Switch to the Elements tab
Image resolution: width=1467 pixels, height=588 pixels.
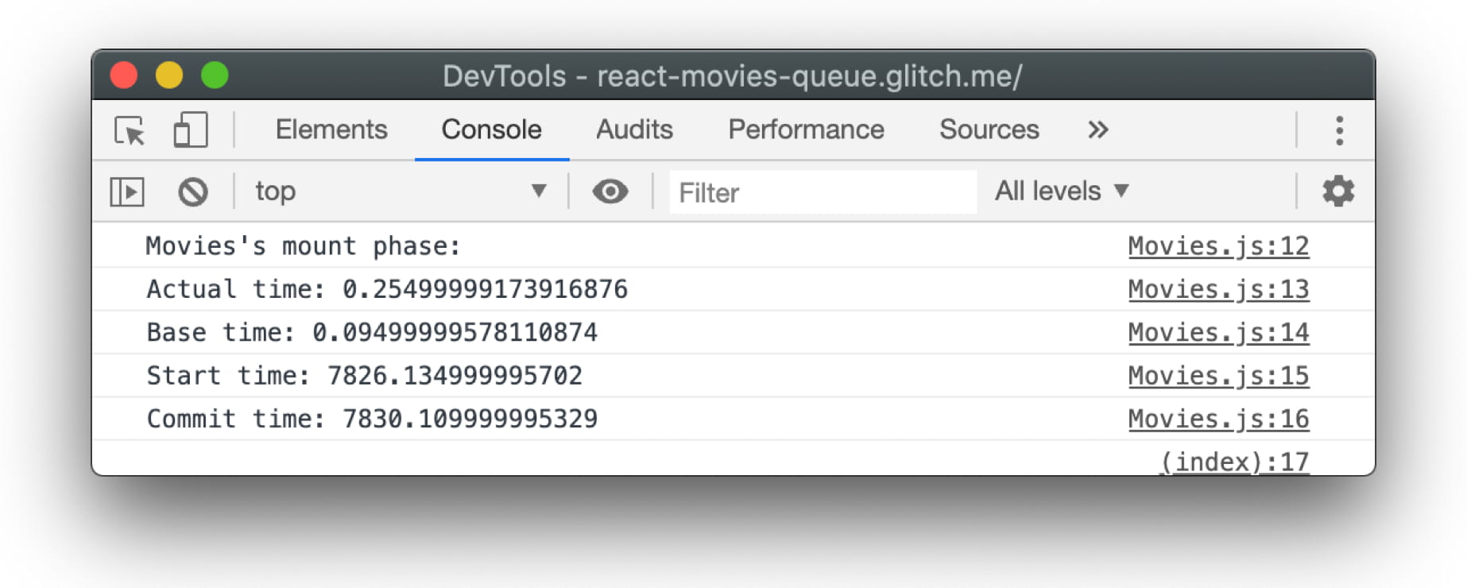[331, 130]
